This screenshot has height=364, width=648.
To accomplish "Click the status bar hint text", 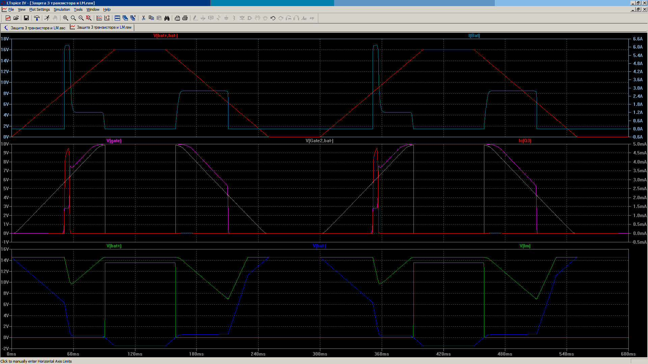I will tap(36, 361).
